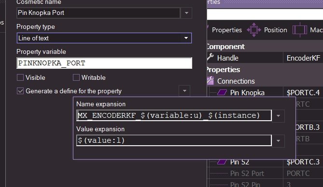Click the white search box above Properties tabs
Viewport: 323px width, 187px height.
pyautogui.click(x=265, y=14)
